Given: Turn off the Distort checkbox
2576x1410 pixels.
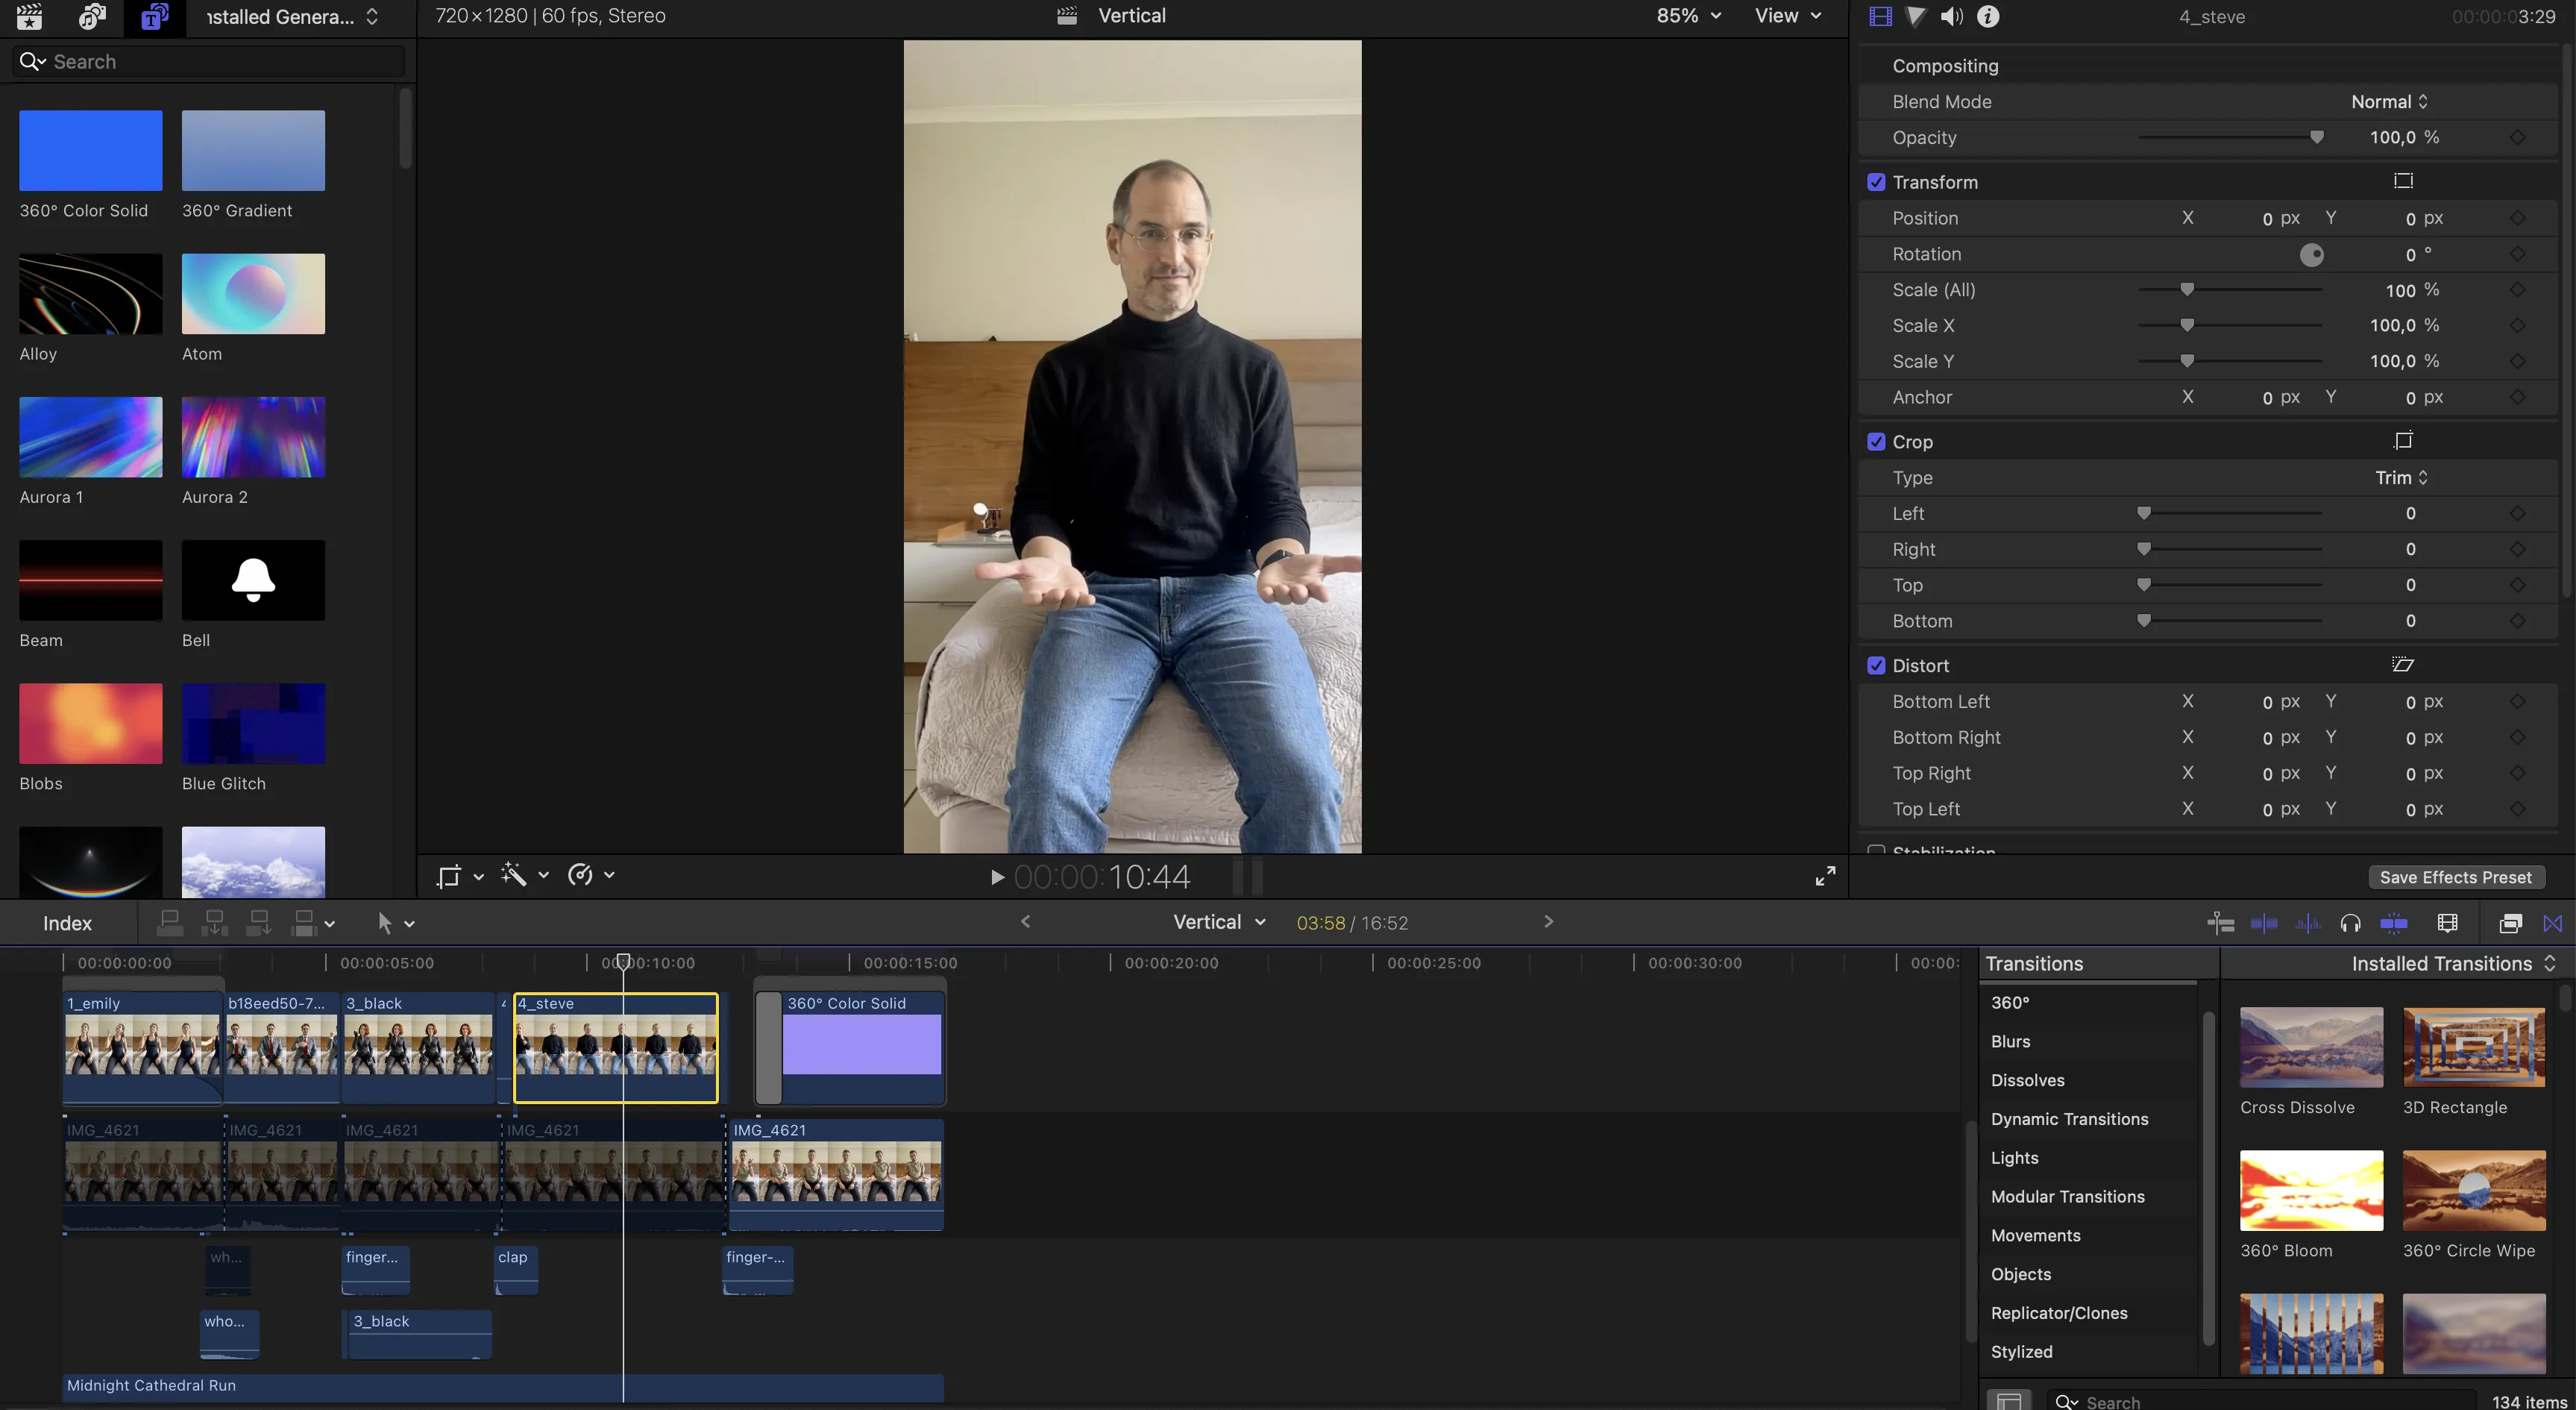Looking at the screenshot, I should click(x=1876, y=666).
